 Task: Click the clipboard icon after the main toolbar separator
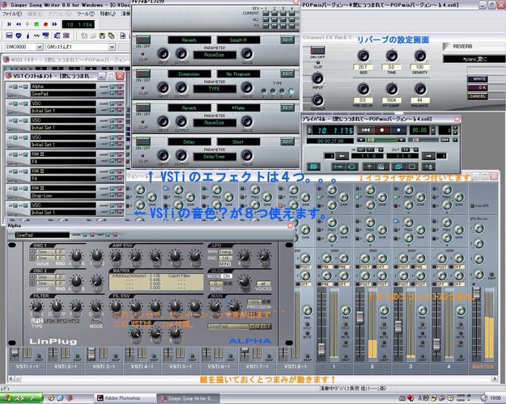[x=84, y=36]
